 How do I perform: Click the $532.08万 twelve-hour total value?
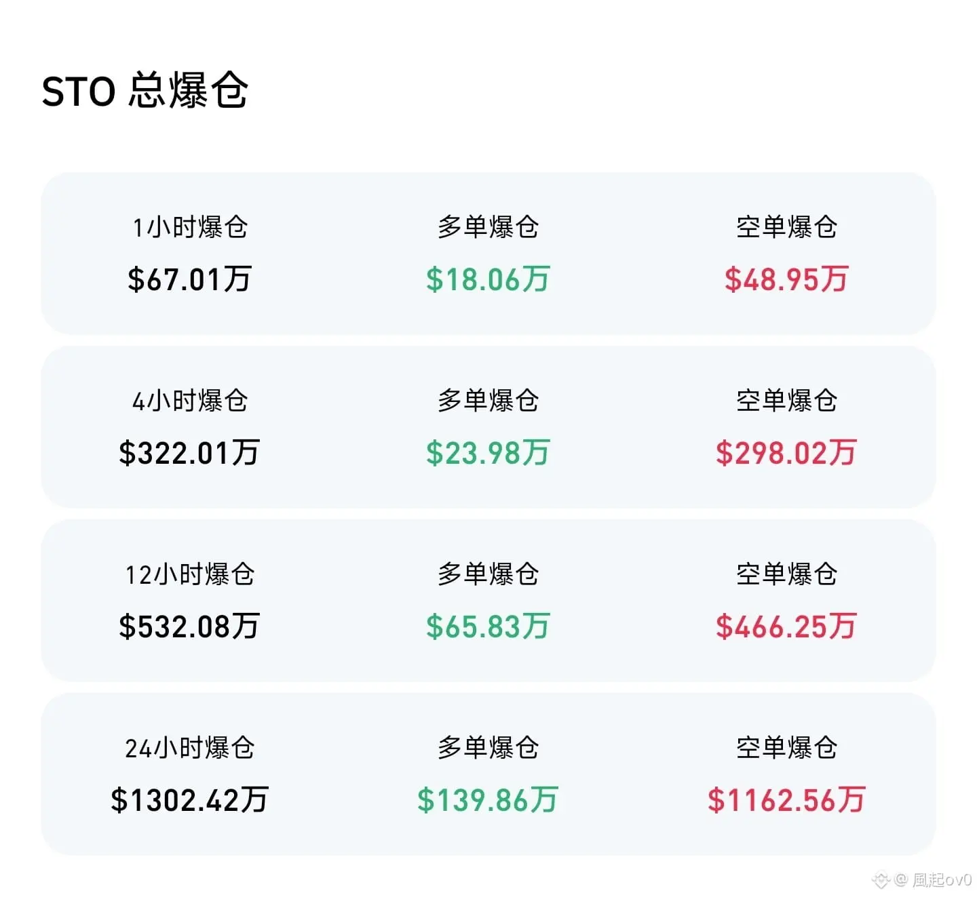(189, 626)
